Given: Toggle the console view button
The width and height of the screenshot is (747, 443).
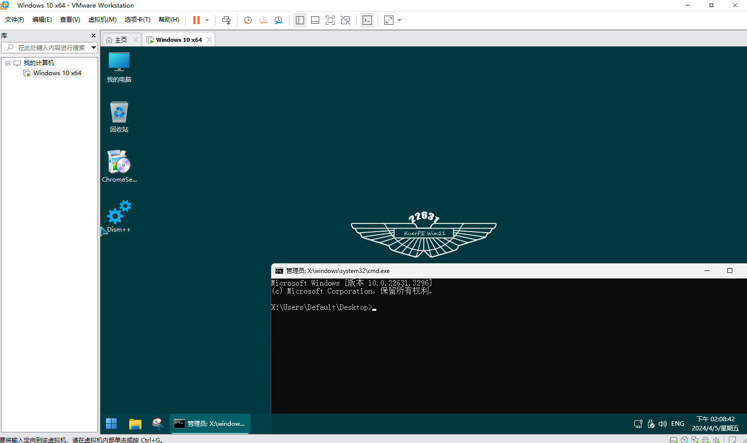Looking at the screenshot, I should [367, 20].
